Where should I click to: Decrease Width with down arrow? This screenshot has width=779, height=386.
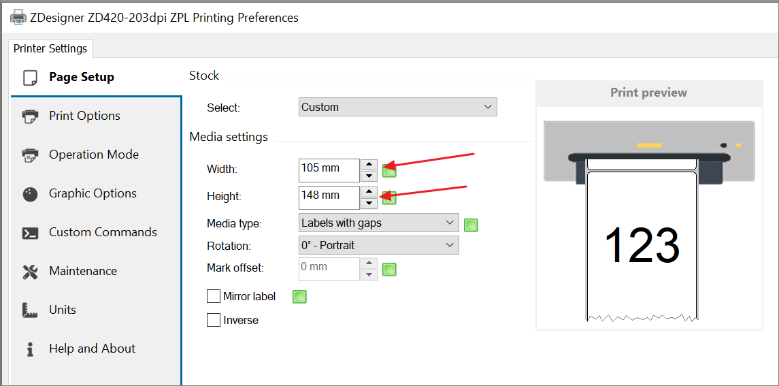click(x=369, y=176)
